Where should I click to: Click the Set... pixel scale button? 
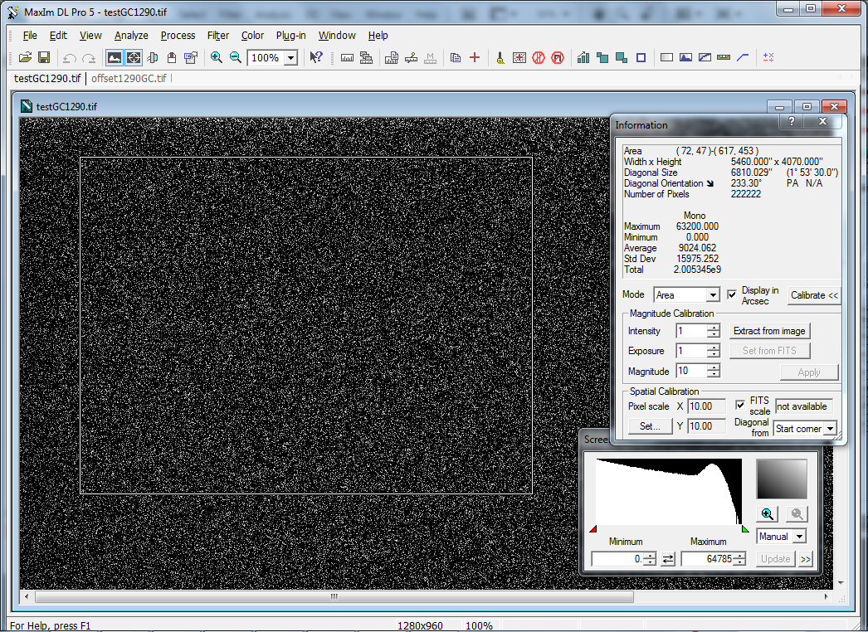click(x=650, y=426)
